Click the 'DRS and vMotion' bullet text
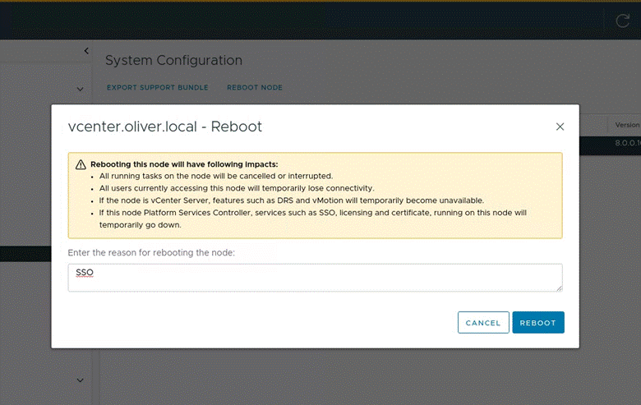 click(x=292, y=200)
